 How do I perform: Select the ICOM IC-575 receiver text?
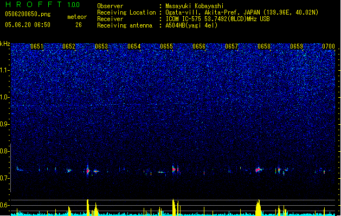pos(217,19)
